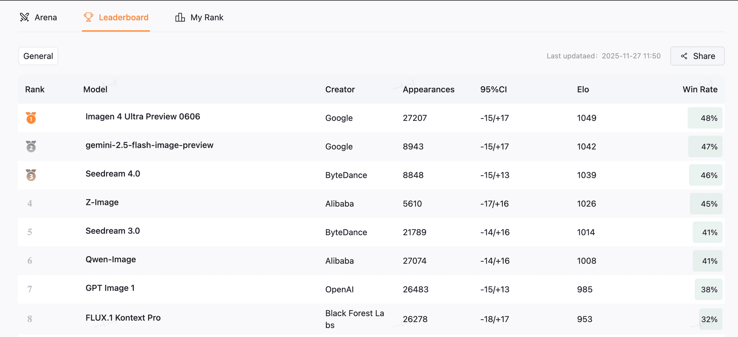Click the crossed-swords Arena icon
The width and height of the screenshot is (738, 337).
pos(24,17)
